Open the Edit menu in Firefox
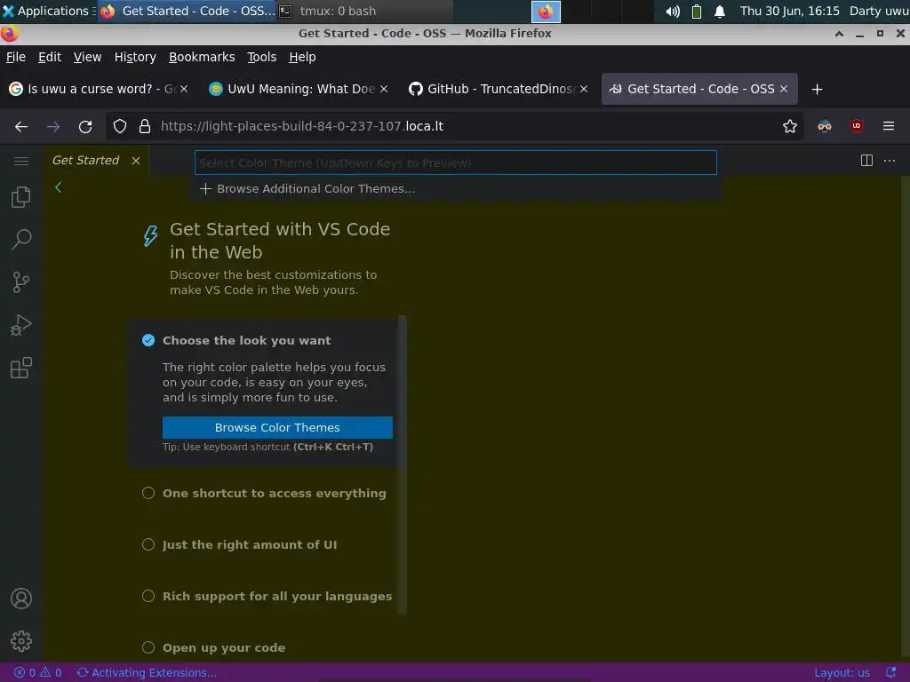The height and width of the screenshot is (682, 910). 50,57
